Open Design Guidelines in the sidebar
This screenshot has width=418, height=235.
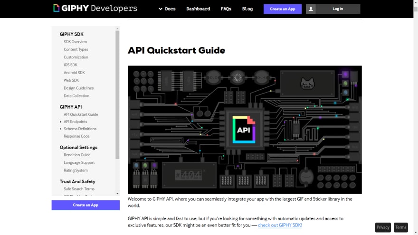79,88
